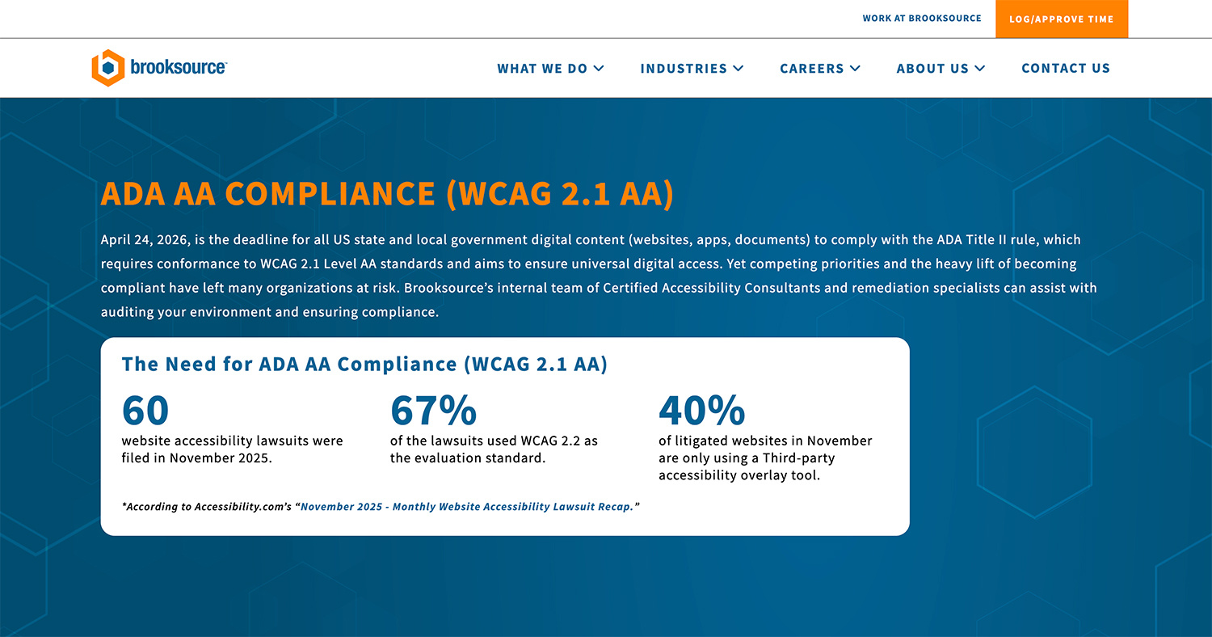This screenshot has height=637, width=1212.
Task: Open the Careers navigation menu
Action: (x=811, y=69)
